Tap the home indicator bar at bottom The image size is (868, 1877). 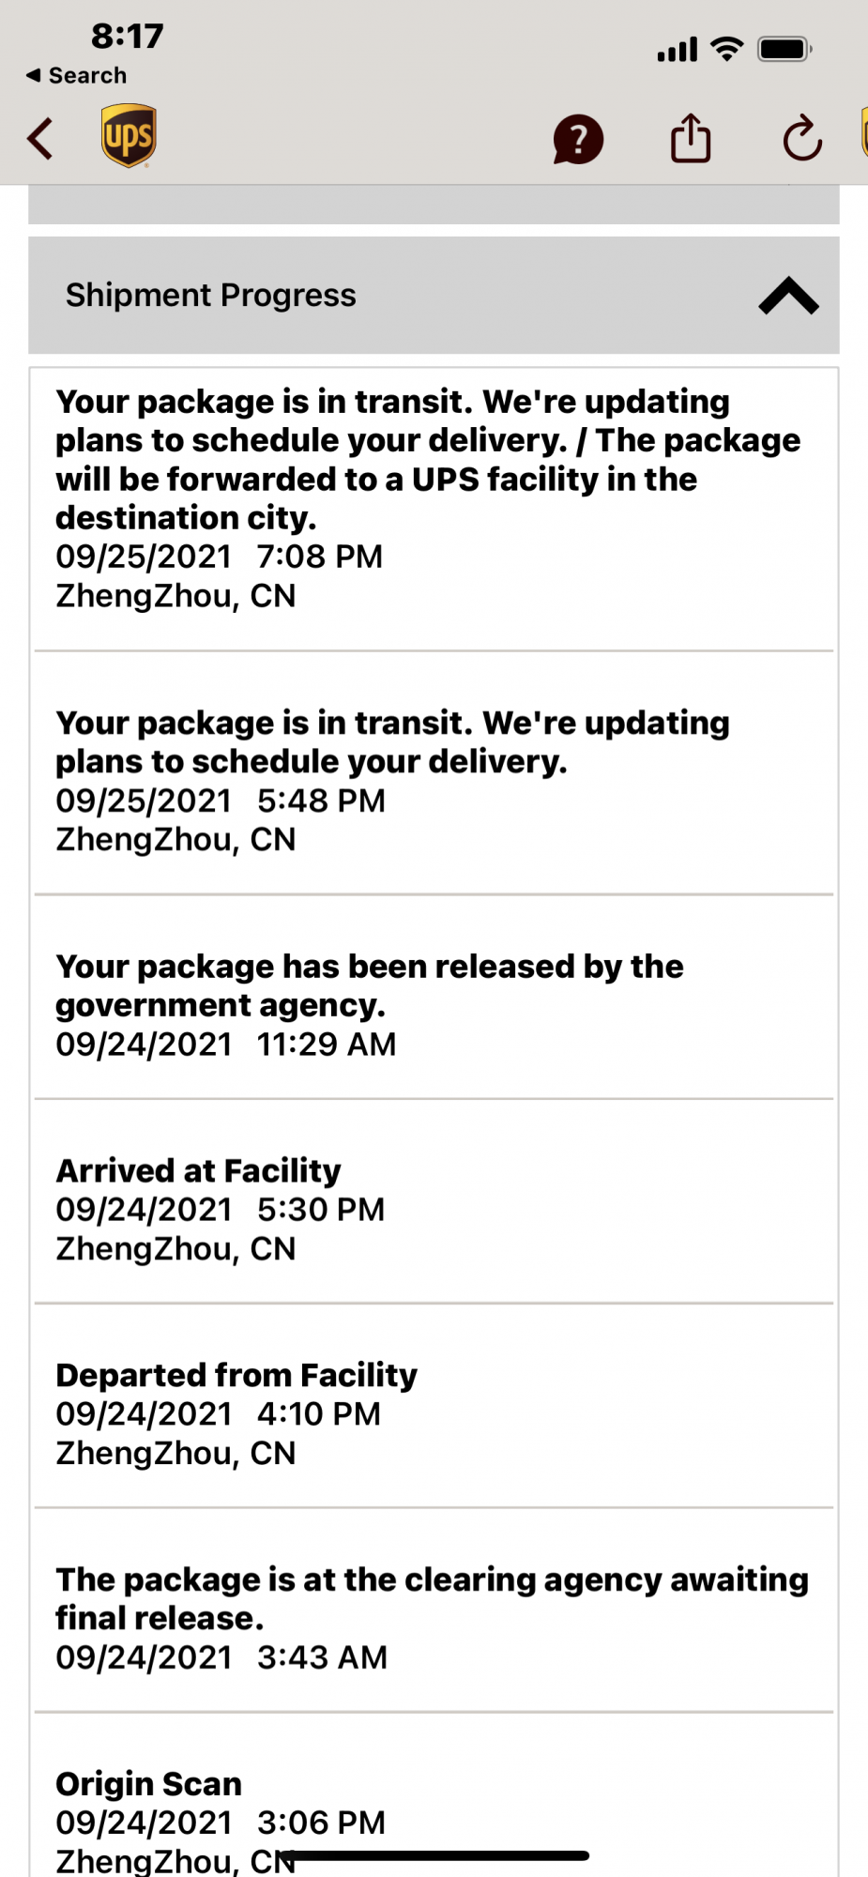(434, 1855)
